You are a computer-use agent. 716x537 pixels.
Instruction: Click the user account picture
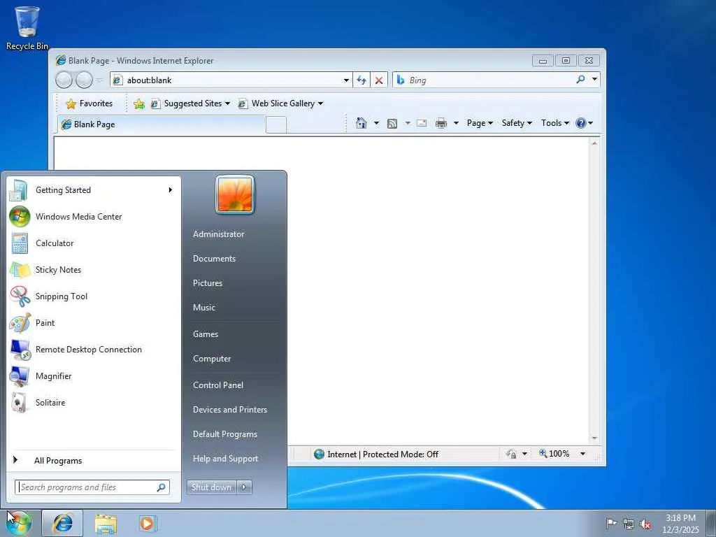[x=235, y=194]
